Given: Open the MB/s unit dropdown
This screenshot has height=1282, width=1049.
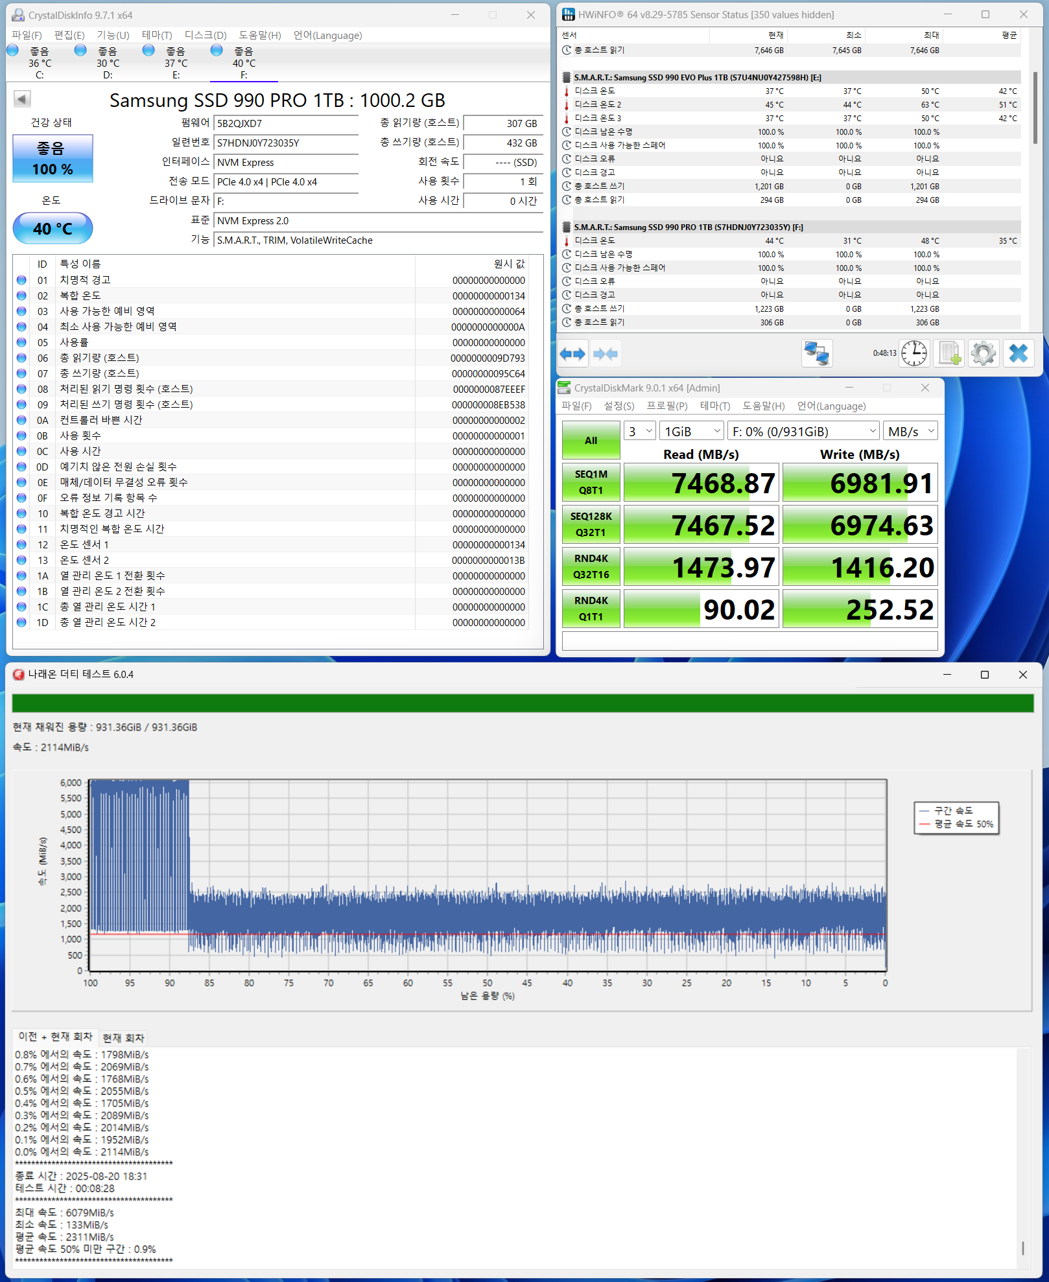Looking at the screenshot, I should pos(910,432).
